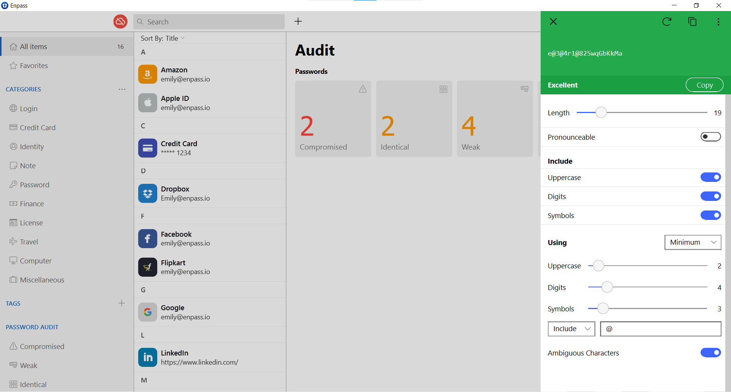Toggle the Pronounceable switch
The width and height of the screenshot is (731, 392).
point(711,137)
